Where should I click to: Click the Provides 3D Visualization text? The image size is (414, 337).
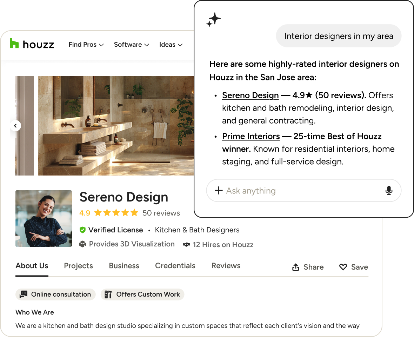(132, 244)
